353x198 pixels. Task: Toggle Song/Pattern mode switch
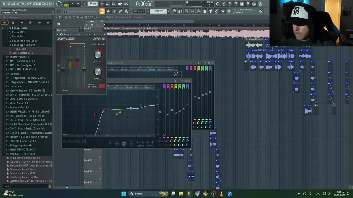[66, 4]
